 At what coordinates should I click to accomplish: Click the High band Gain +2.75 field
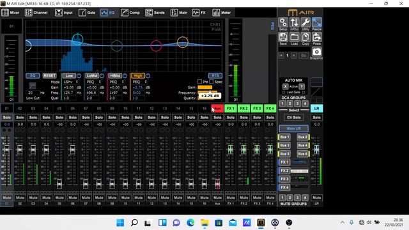138,88
